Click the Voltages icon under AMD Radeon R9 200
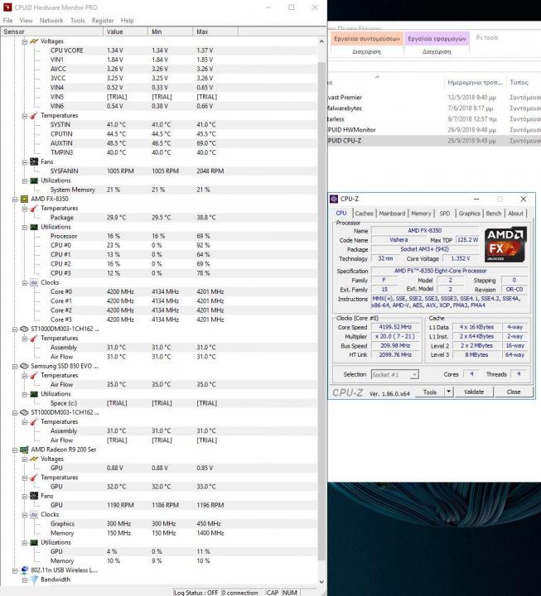541x596 pixels. [x=34, y=459]
